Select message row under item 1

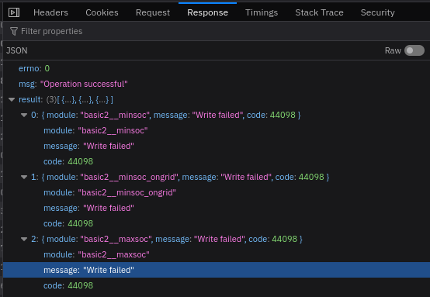pyautogui.click(x=217, y=208)
